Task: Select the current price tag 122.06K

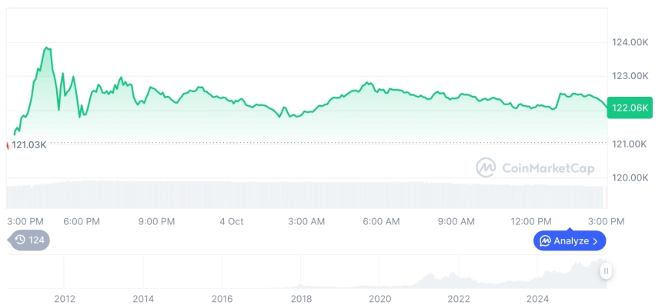Action: click(x=630, y=109)
